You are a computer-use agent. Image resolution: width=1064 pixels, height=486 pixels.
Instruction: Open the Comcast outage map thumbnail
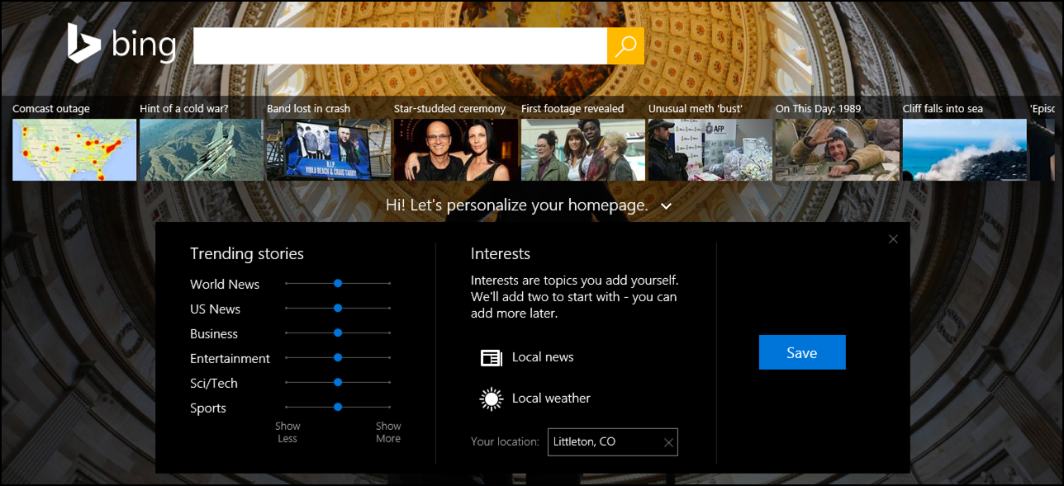[74, 149]
